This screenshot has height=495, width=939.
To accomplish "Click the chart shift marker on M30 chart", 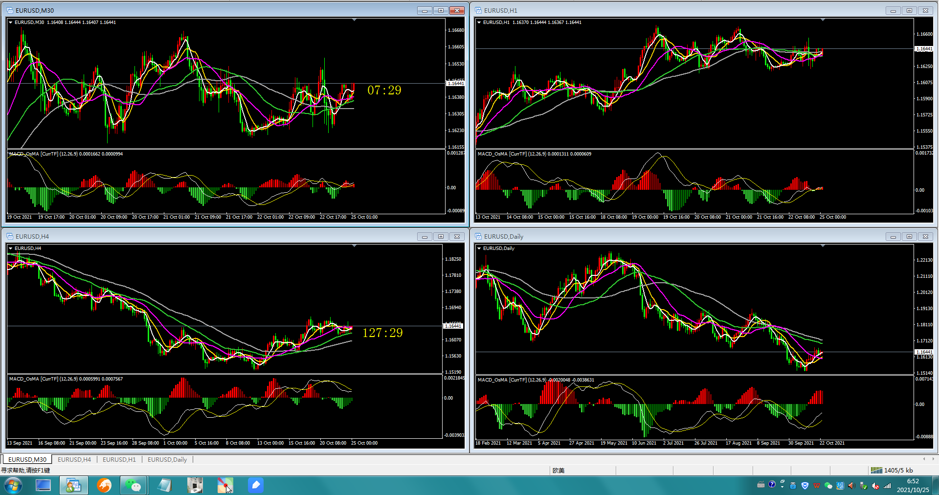I will 354,20.
